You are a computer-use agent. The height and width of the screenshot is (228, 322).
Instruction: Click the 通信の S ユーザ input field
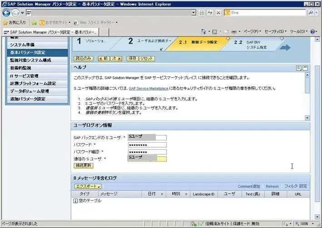click(147, 159)
